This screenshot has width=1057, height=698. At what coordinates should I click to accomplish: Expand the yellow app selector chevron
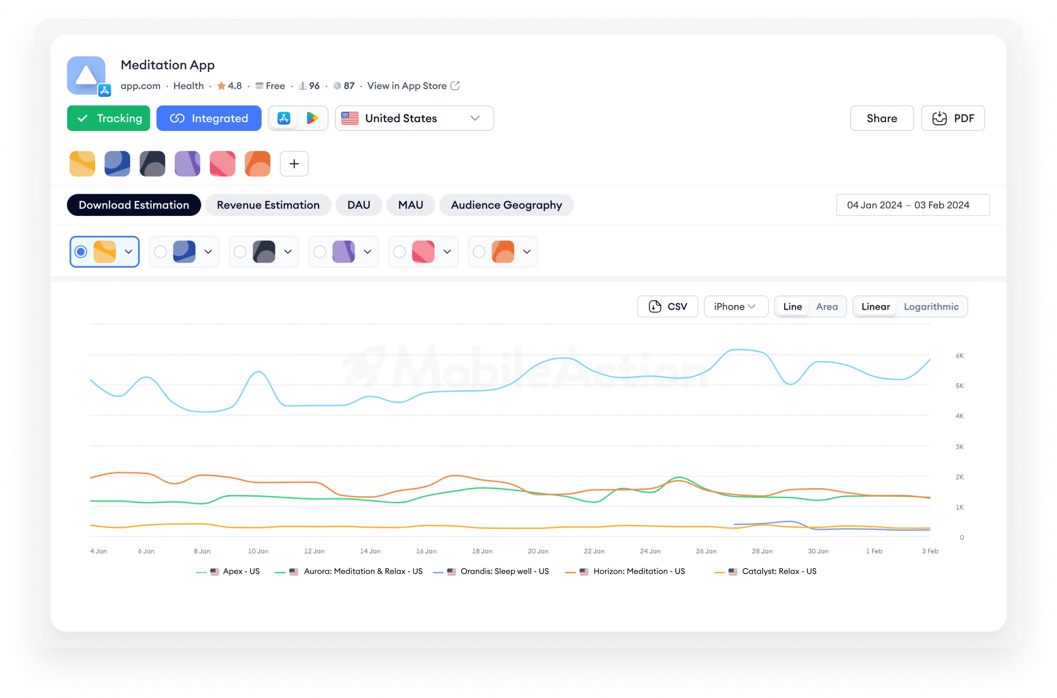coord(129,252)
